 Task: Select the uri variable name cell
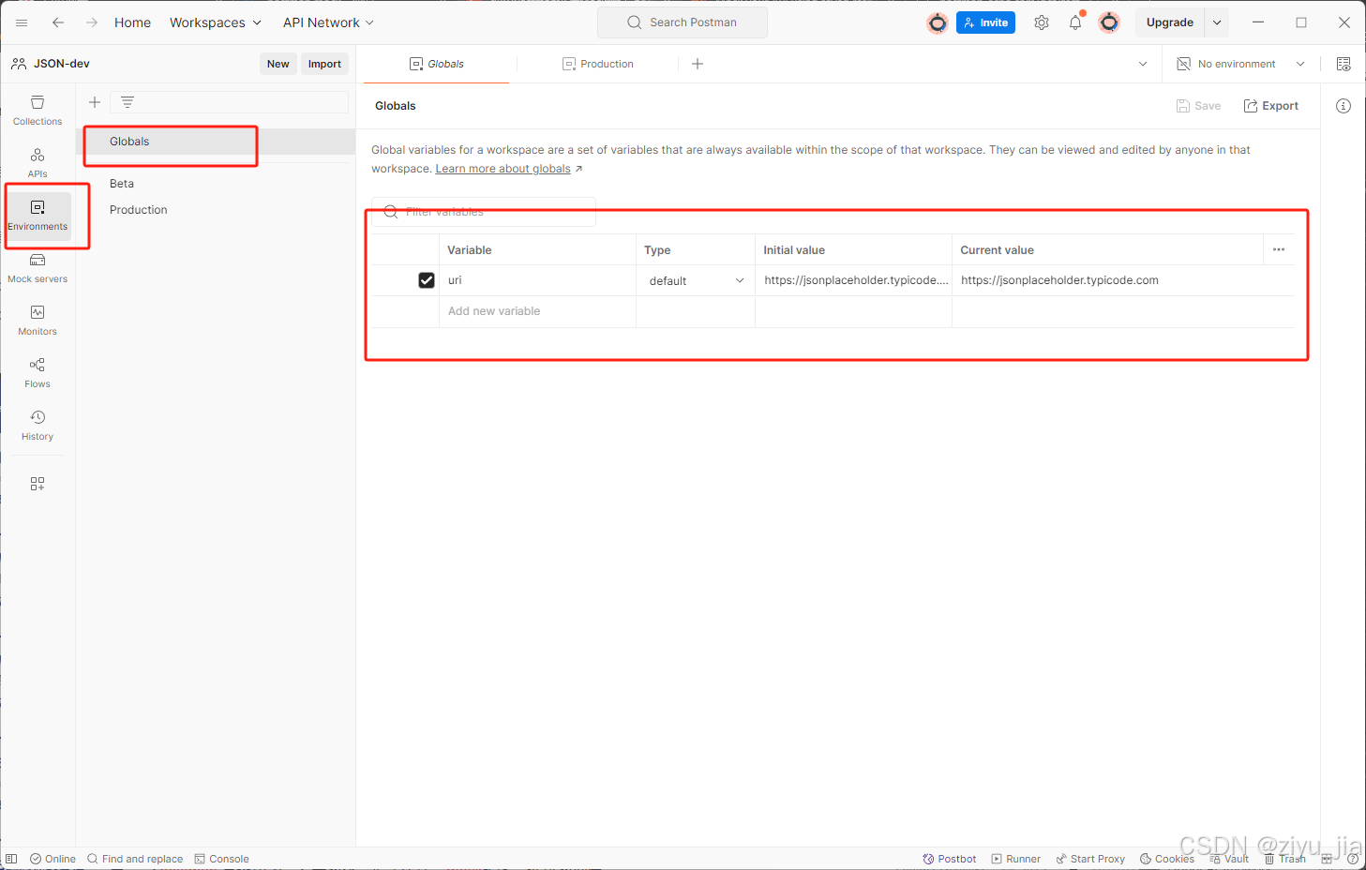pos(537,280)
